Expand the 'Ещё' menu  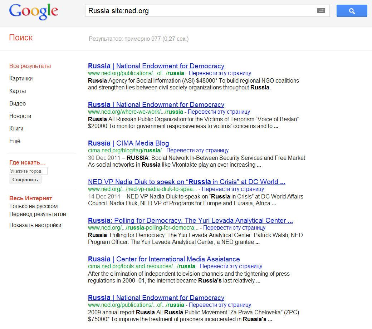pyautogui.click(x=15, y=141)
